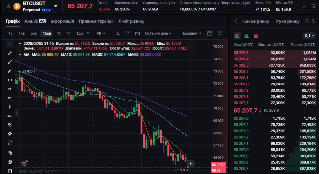Take a chart screenshot with camera icon

[x=137, y=33]
